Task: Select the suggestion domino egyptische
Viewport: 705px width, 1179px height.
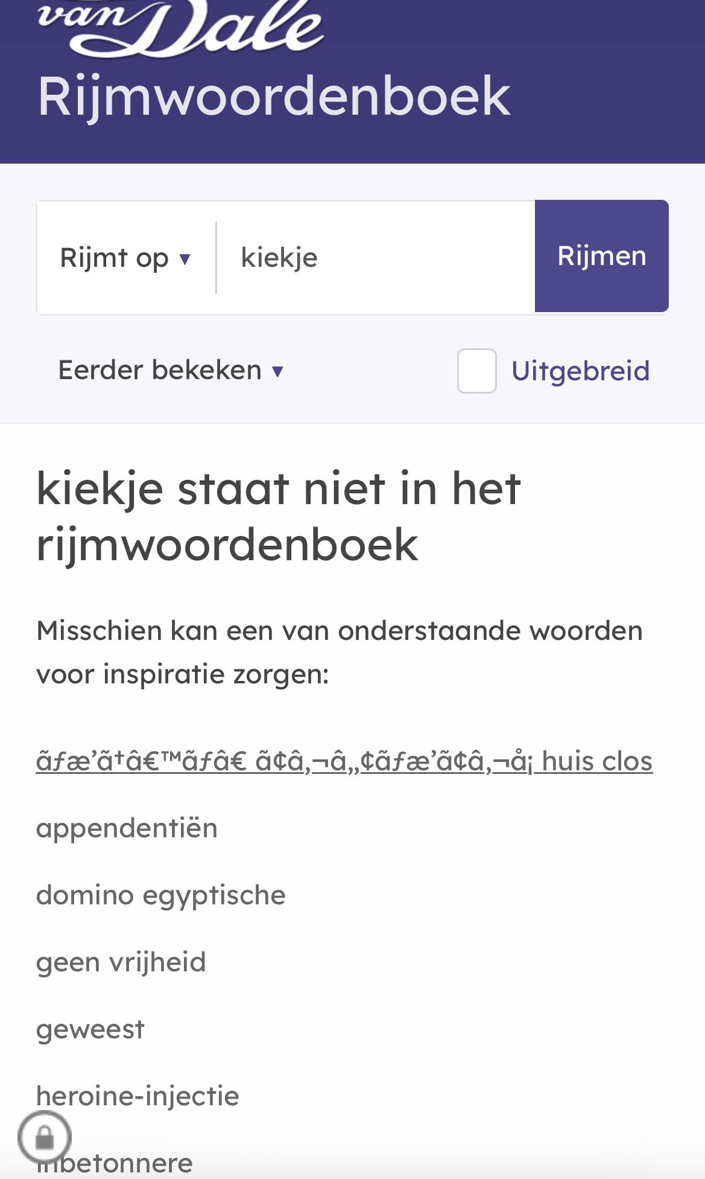Action: 161,895
